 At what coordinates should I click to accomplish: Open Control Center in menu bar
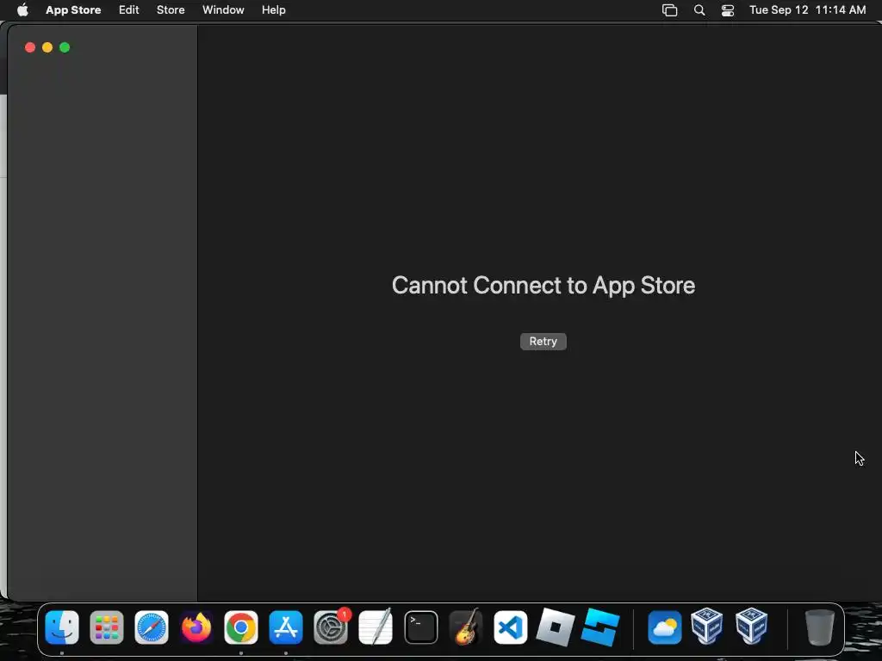click(727, 10)
